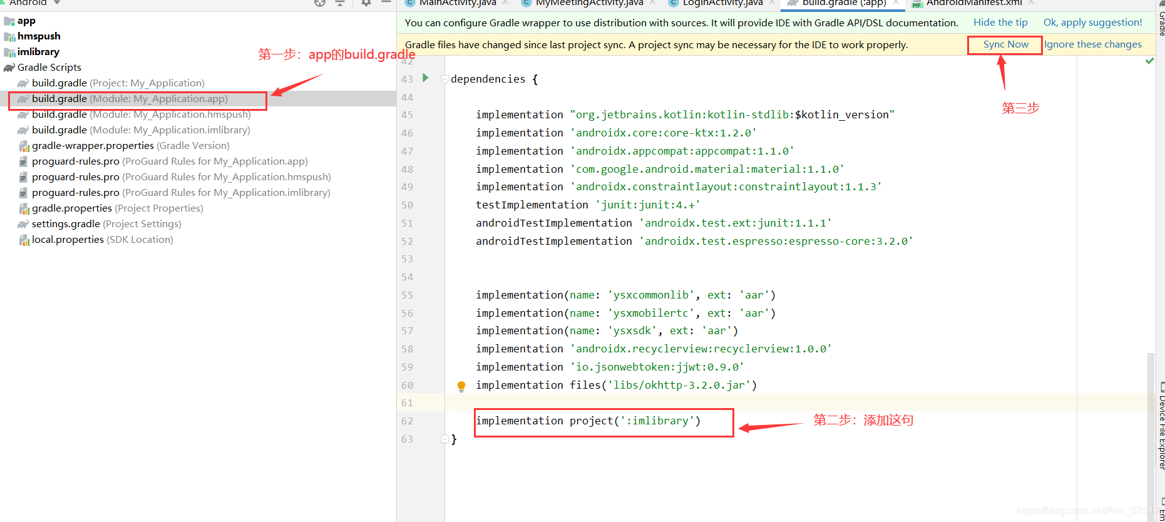
Task: Click the closing brace fold marker on line 63
Action: point(444,439)
